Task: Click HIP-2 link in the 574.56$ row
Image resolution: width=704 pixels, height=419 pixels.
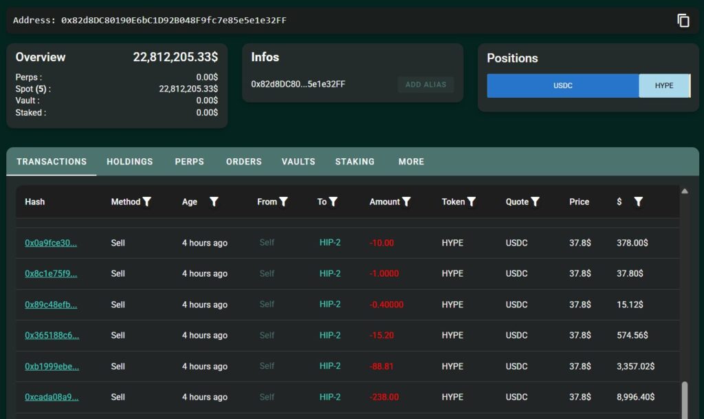Action: click(x=330, y=335)
